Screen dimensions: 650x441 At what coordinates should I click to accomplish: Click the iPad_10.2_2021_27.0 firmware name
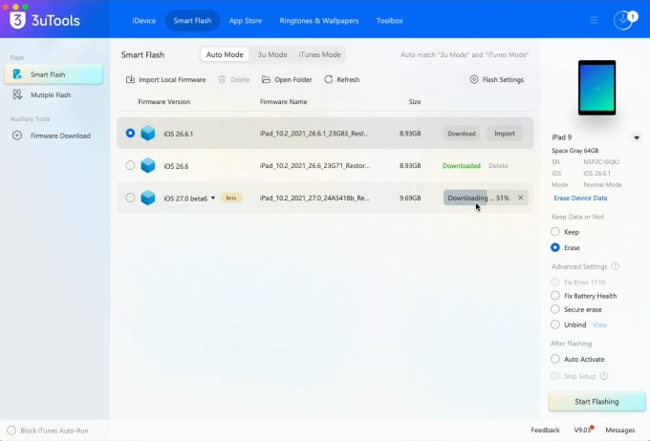pyautogui.click(x=314, y=198)
